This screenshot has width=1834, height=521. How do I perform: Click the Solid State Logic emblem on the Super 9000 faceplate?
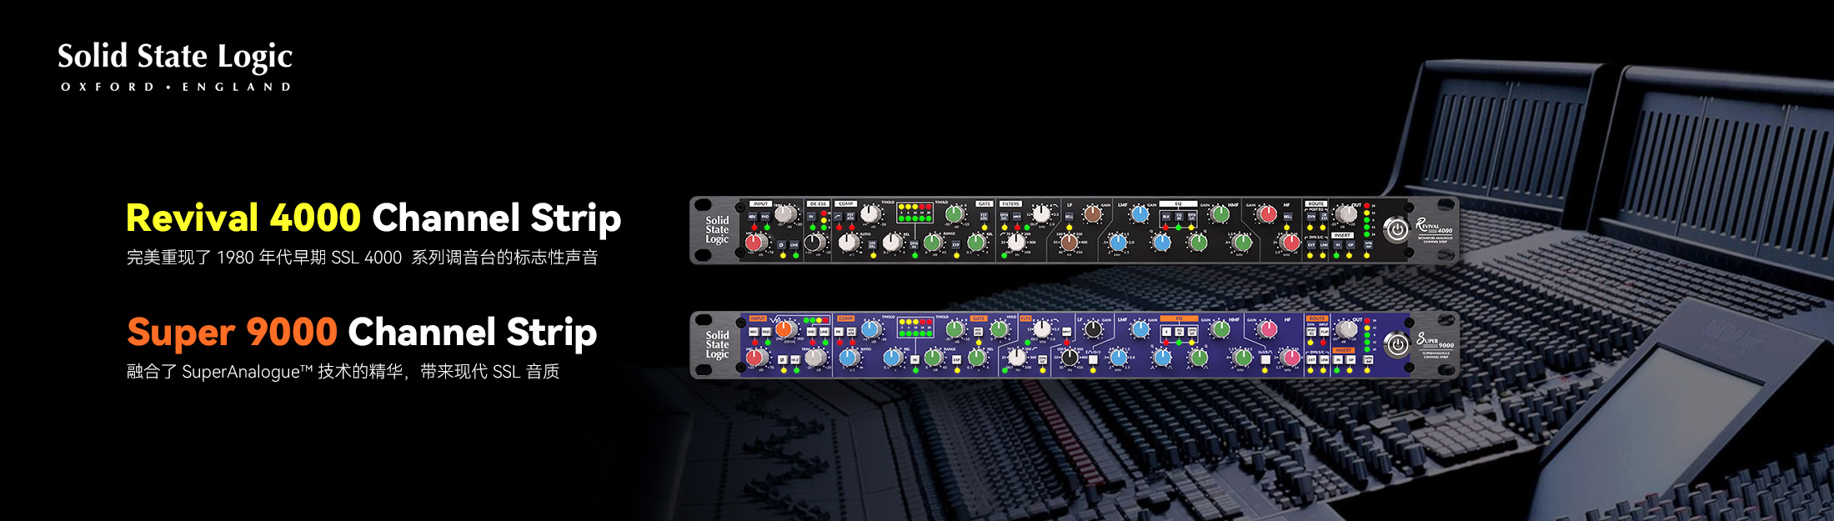[717, 344]
